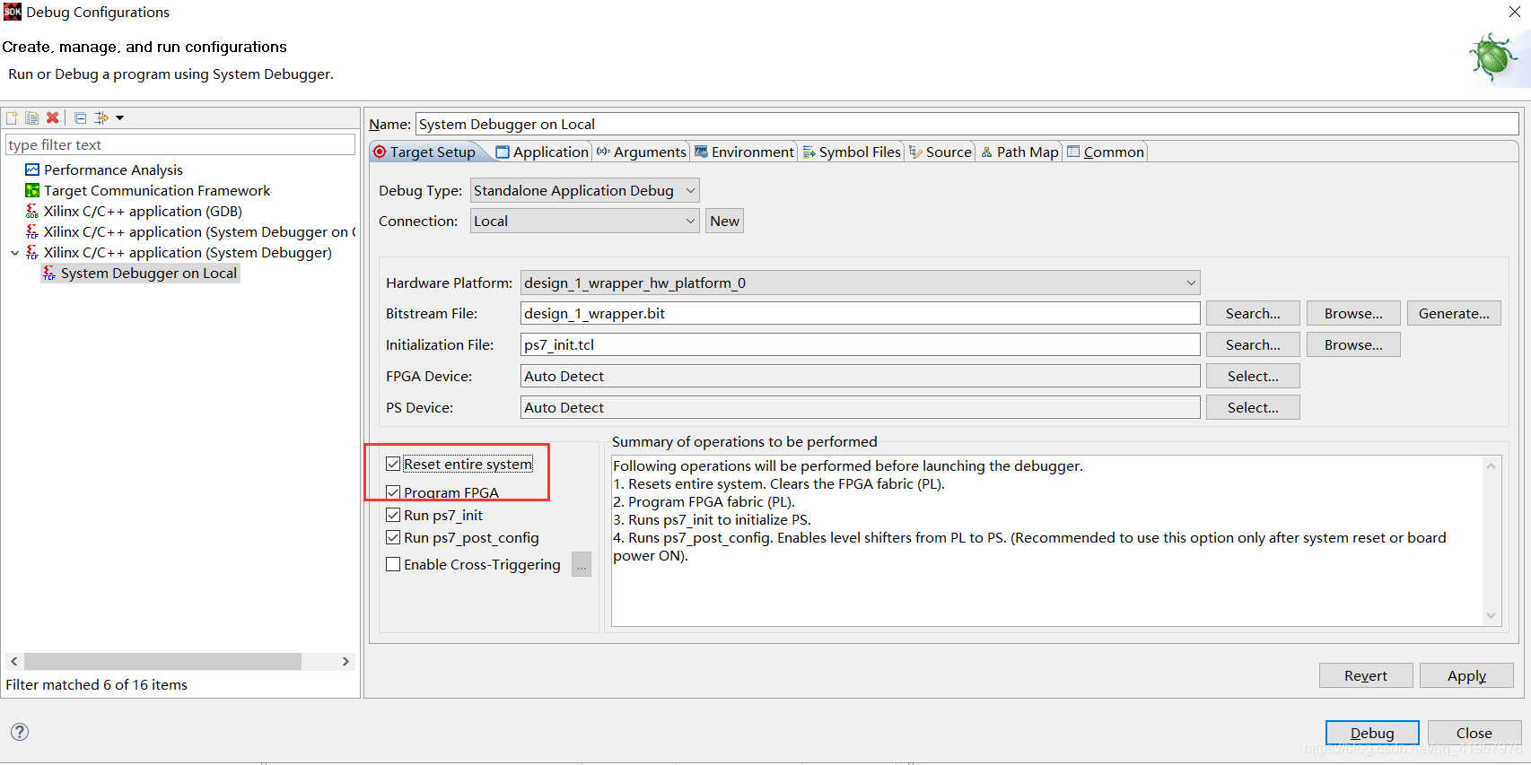This screenshot has height=765, width=1531.
Task: Click the Apply button
Action: pos(1466,675)
